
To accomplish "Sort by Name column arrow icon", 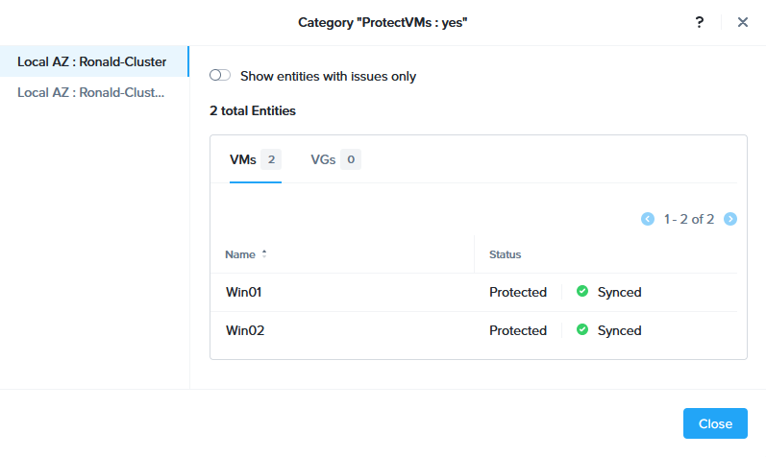I will [264, 254].
